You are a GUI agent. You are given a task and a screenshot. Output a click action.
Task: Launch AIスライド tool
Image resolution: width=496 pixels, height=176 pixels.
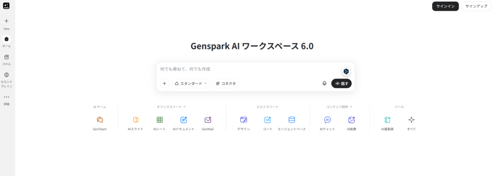[136, 123]
